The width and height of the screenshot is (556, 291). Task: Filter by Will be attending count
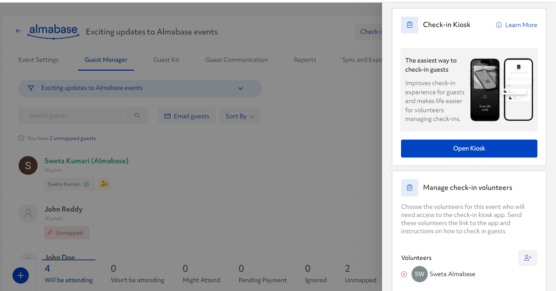[x=69, y=274]
